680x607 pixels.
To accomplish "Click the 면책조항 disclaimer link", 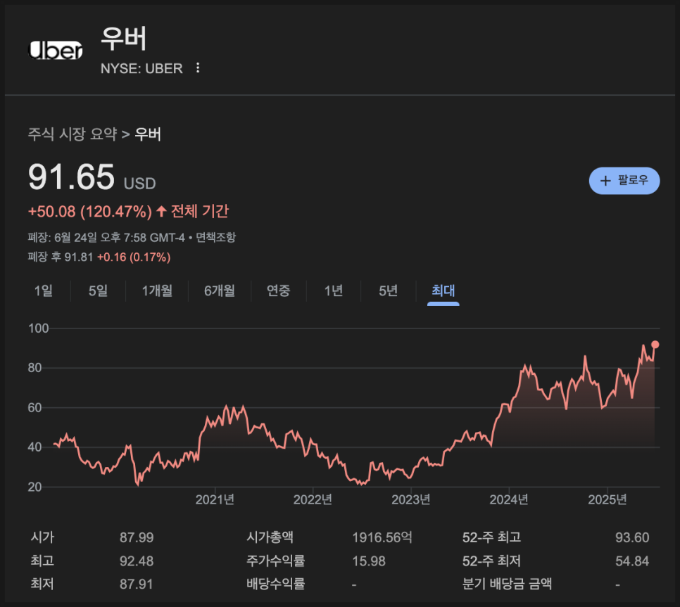I will (215, 238).
